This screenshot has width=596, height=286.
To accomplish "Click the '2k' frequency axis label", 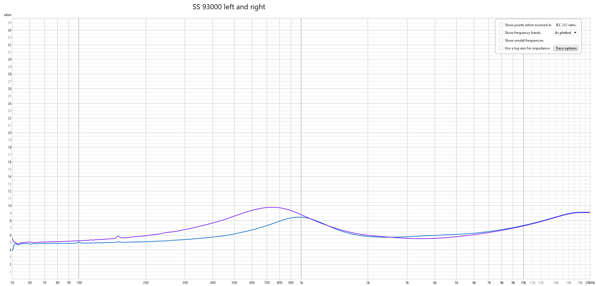I will click(x=368, y=283).
